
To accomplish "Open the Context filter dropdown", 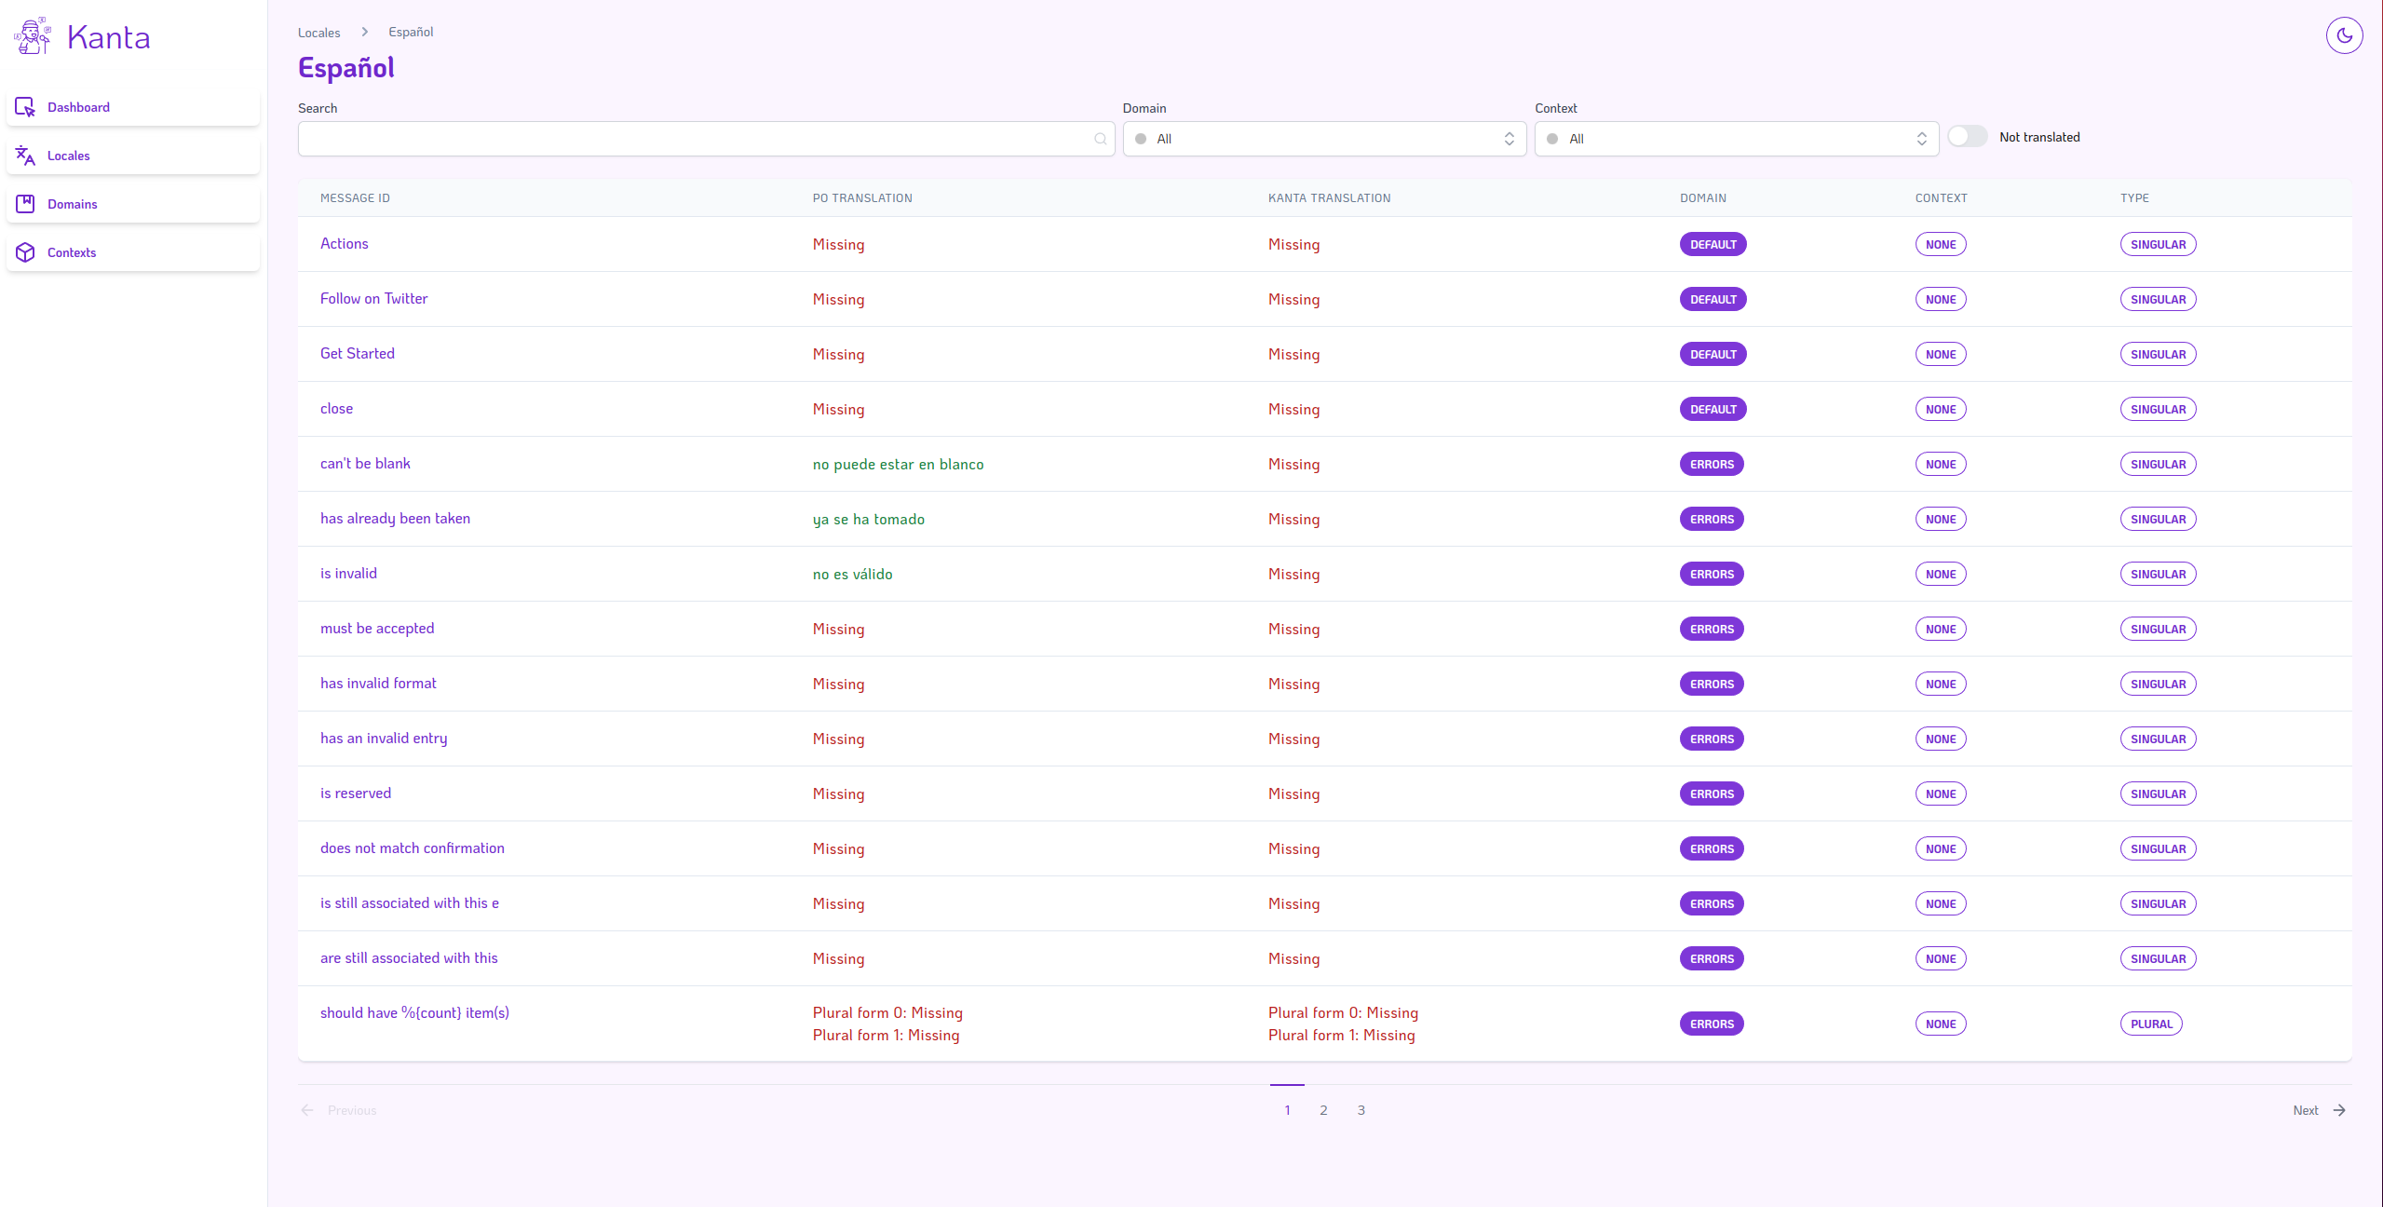I will click(1735, 139).
